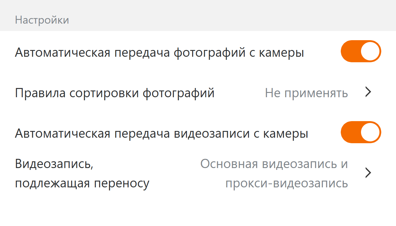Click white knob of video transfer switch

coord(370,132)
